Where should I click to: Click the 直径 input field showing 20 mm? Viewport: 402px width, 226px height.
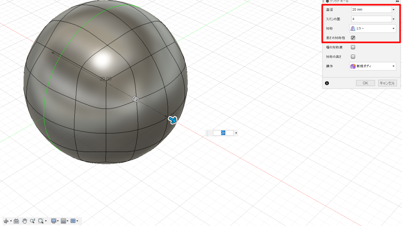371,9
